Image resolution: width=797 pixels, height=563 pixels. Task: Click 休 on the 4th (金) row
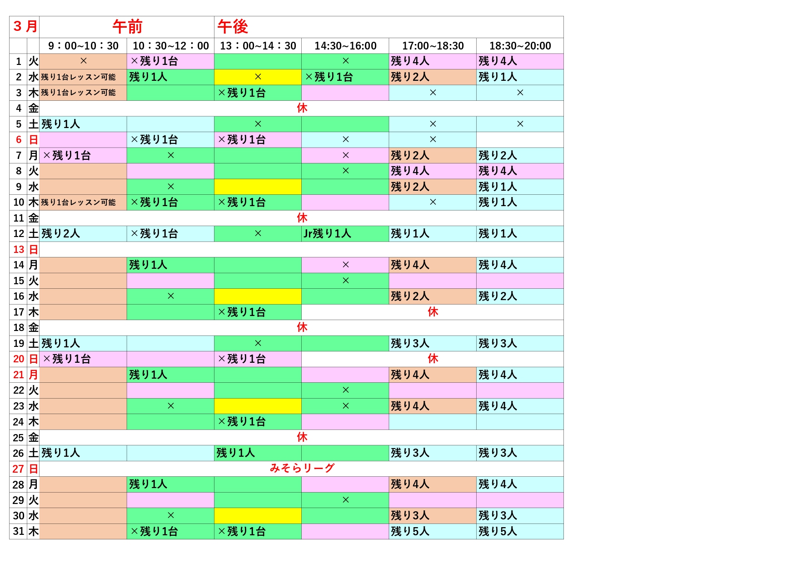pyautogui.click(x=302, y=108)
